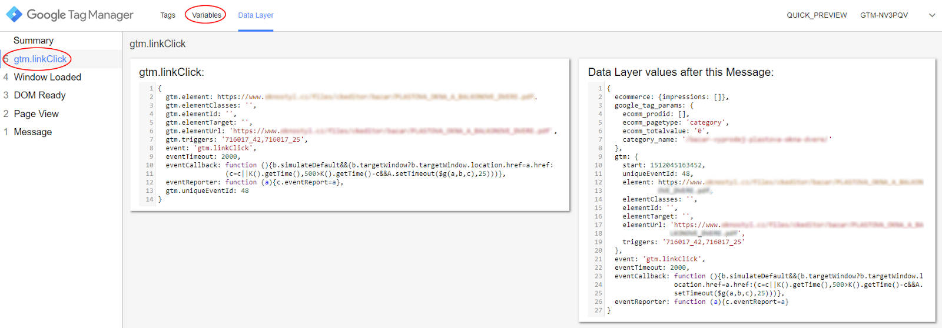Select the gtm.linkClick event
Image resolution: width=942 pixels, height=328 pixels.
click(x=40, y=59)
